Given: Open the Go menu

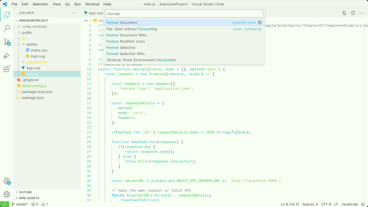Looking at the screenshot, I should point(68,4).
